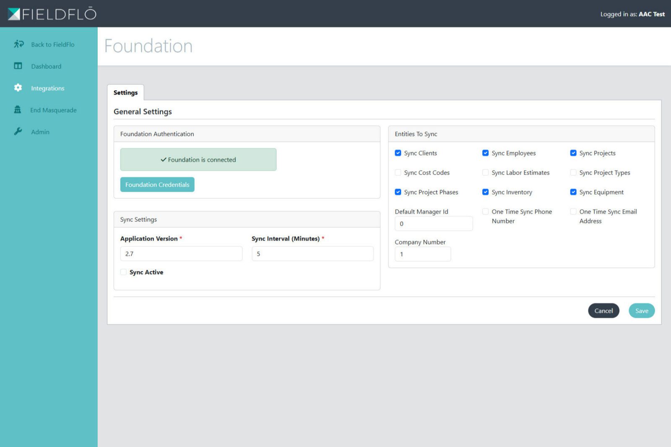
Task: Click the Company Number input field
Action: pyautogui.click(x=423, y=254)
